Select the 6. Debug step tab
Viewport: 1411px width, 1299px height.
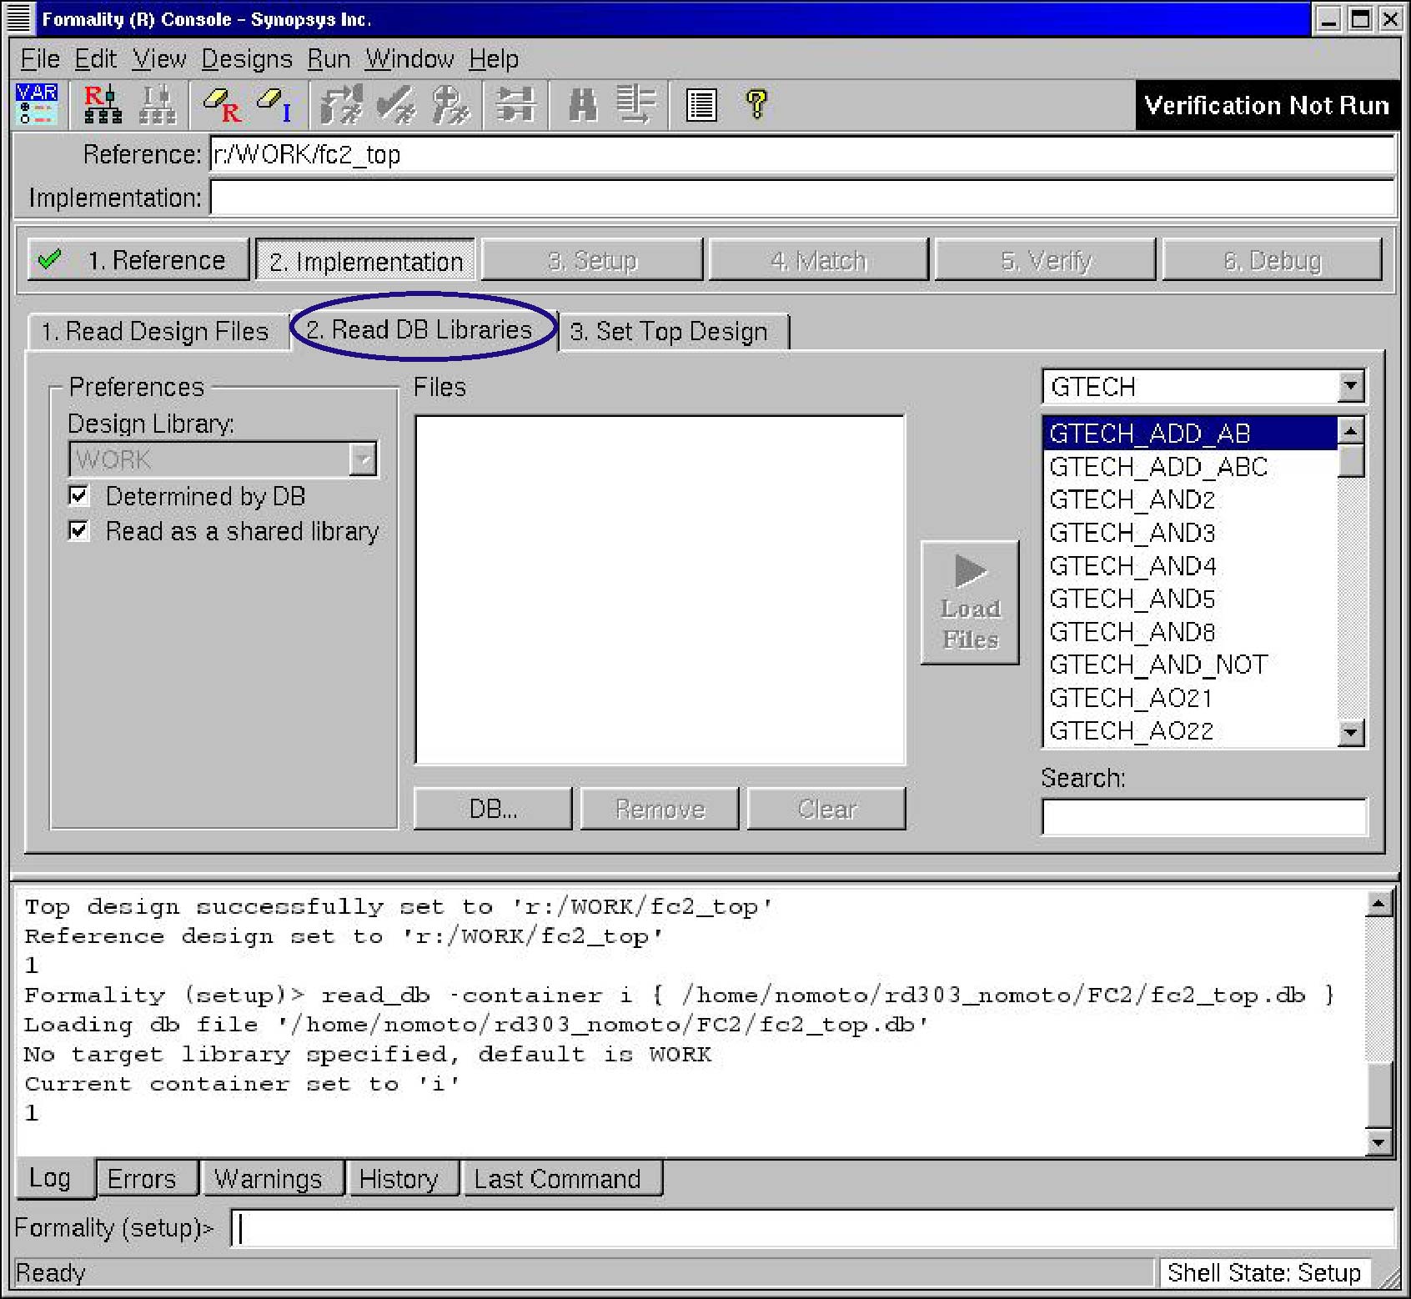[1272, 260]
